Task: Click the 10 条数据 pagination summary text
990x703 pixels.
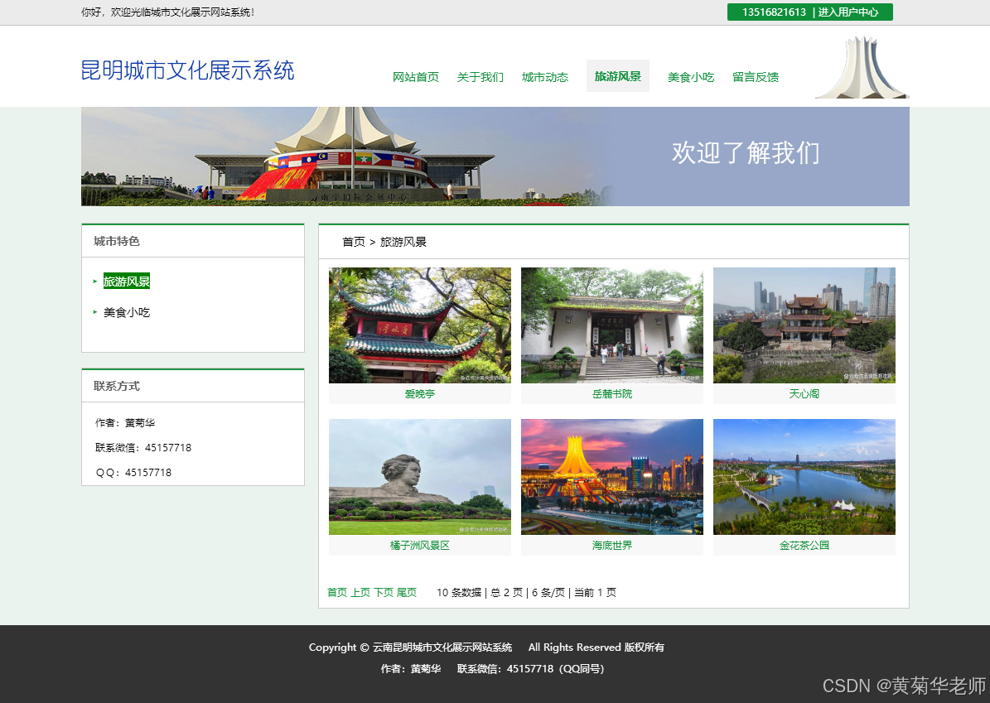Action: [459, 593]
